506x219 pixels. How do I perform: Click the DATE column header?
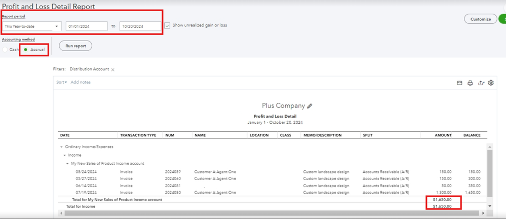coord(65,135)
